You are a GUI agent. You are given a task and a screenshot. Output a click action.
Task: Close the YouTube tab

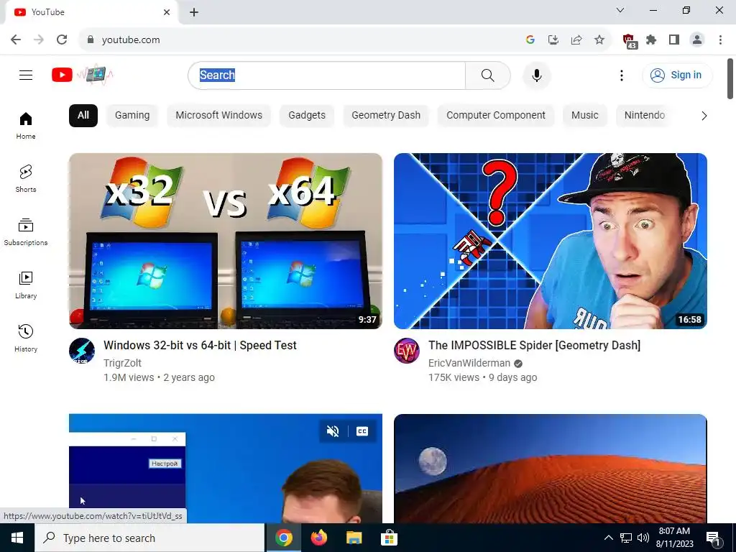pos(167,12)
